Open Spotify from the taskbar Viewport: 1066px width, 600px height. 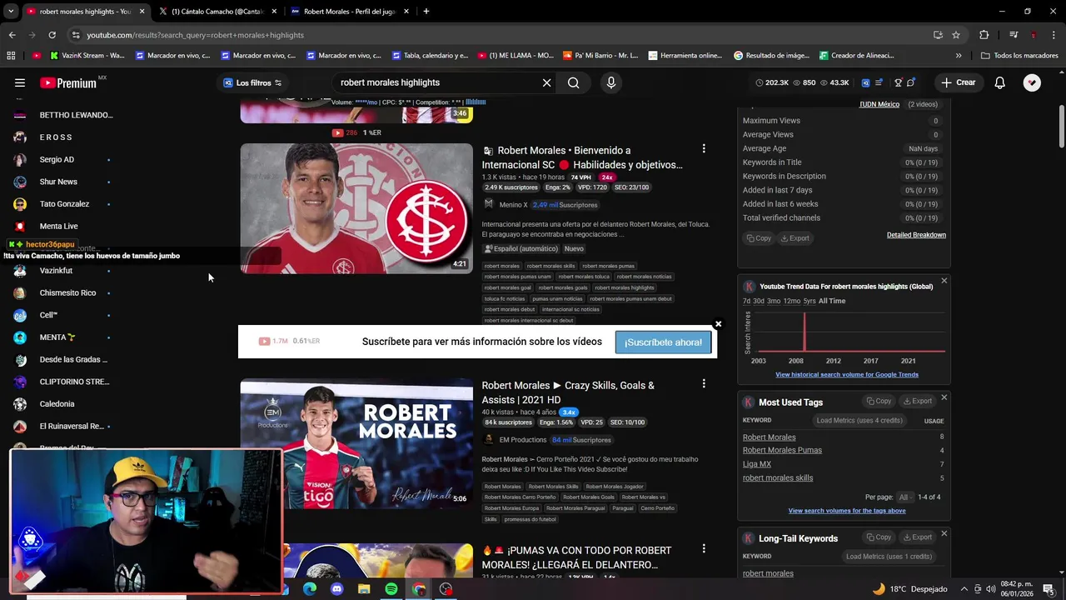point(391,589)
